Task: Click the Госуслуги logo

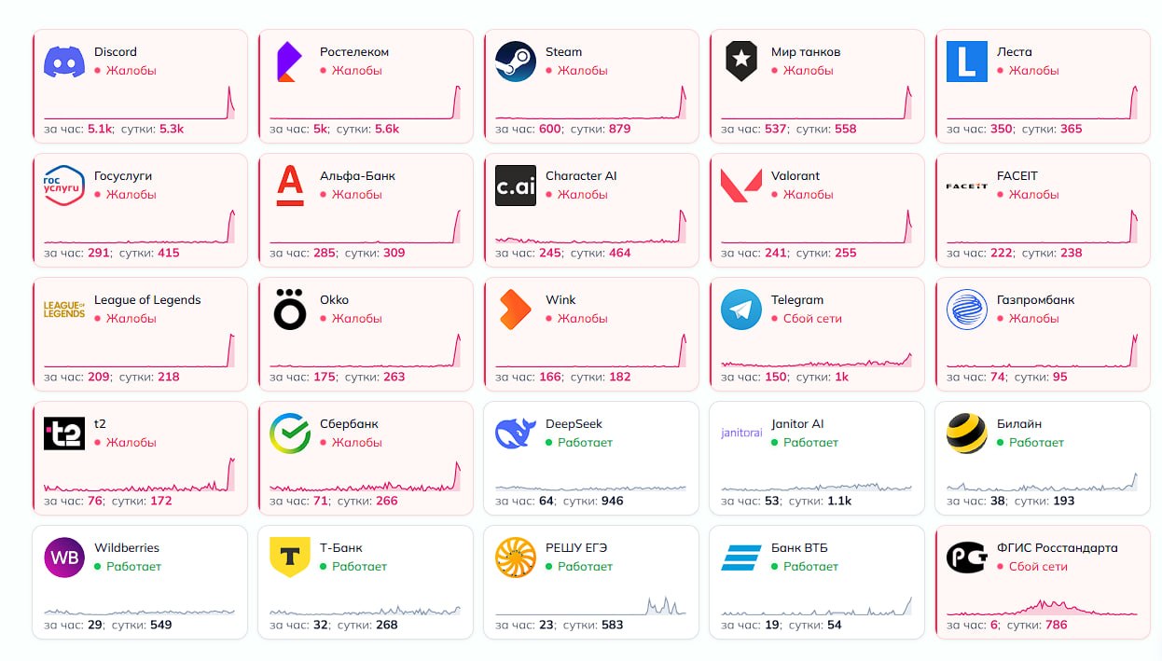Action: [64, 186]
